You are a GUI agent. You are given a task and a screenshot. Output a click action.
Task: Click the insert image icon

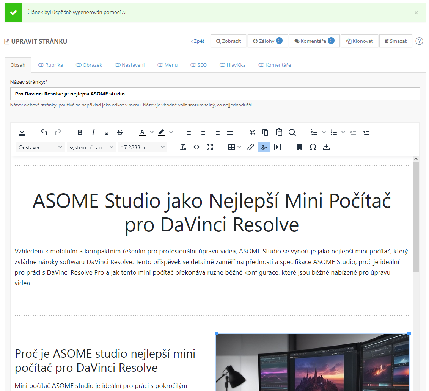click(x=264, y=147)
